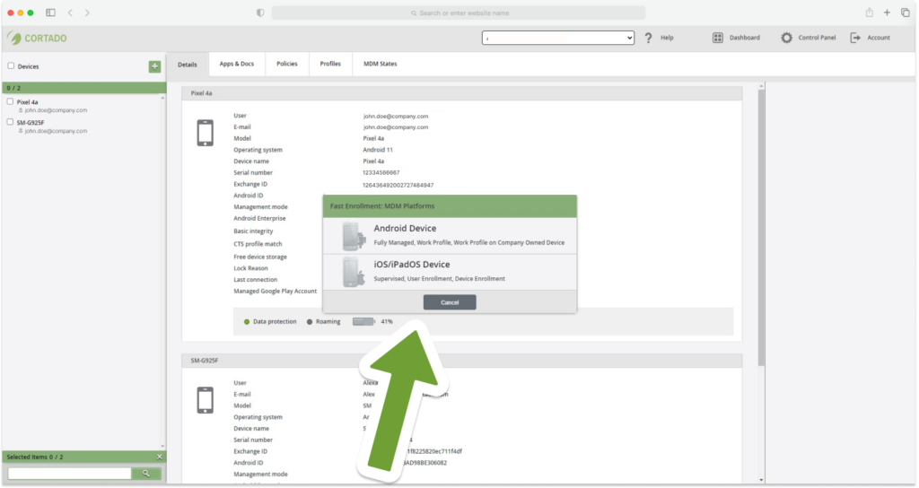Click the Account link
The image size is (919, 488).
[879, 38]
